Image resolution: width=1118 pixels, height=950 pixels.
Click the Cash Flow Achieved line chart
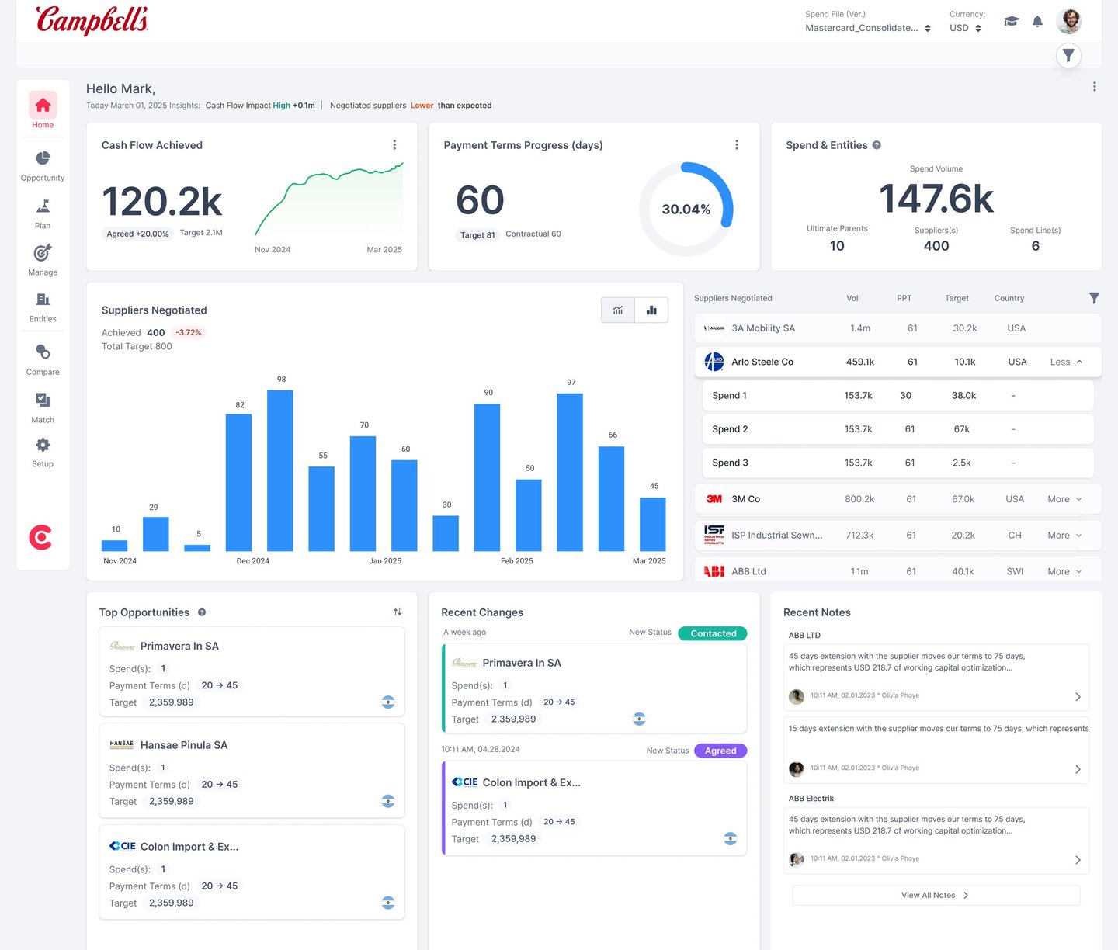[x=329, y=199]
